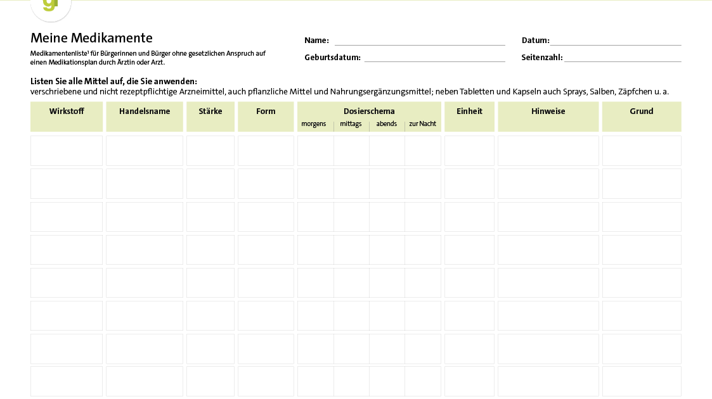712x399 pixels.
Task: Click the abends sub-header
Action: (386, 123)
